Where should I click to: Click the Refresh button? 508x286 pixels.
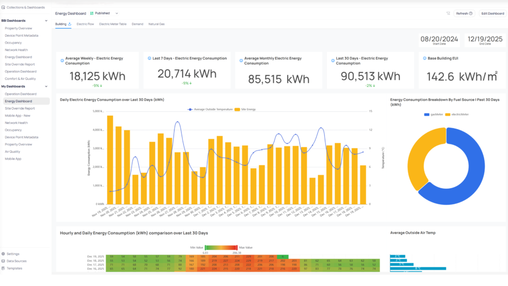tap(464, 13)
